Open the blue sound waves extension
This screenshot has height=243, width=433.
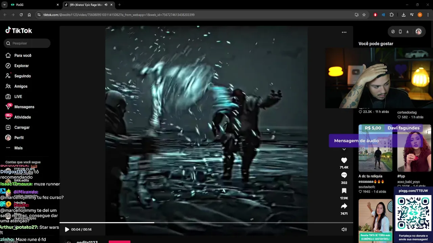tap(383, 15)
